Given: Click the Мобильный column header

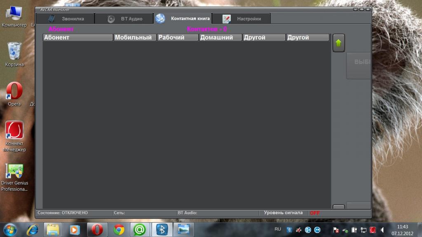Looking at the screenshot, I should click(x=135, y=37).
